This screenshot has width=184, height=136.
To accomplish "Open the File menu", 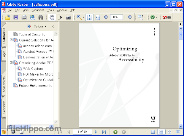I will coord(9,10).
